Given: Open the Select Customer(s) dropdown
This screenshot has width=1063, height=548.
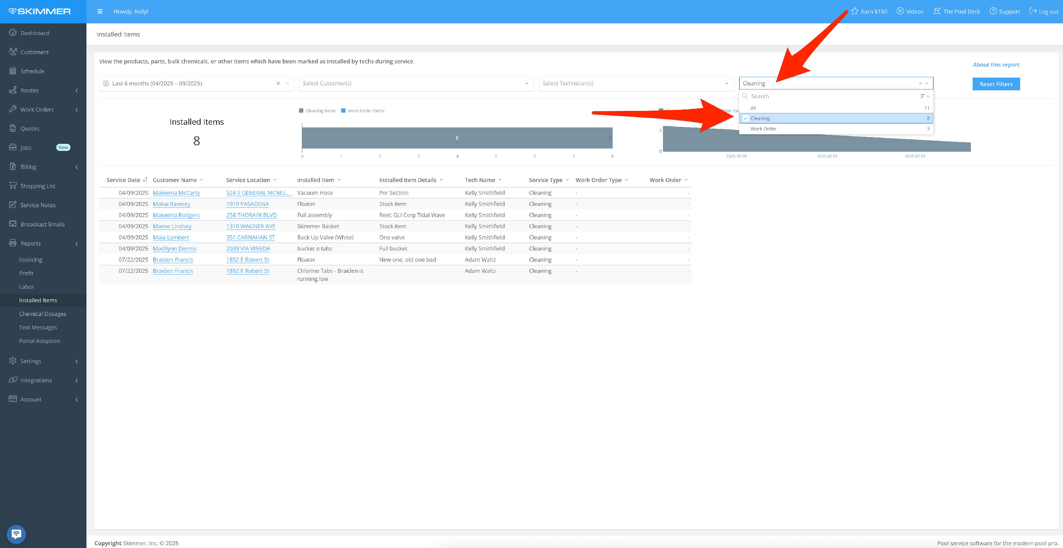Looking at the screenshot, I should (416, 83).
